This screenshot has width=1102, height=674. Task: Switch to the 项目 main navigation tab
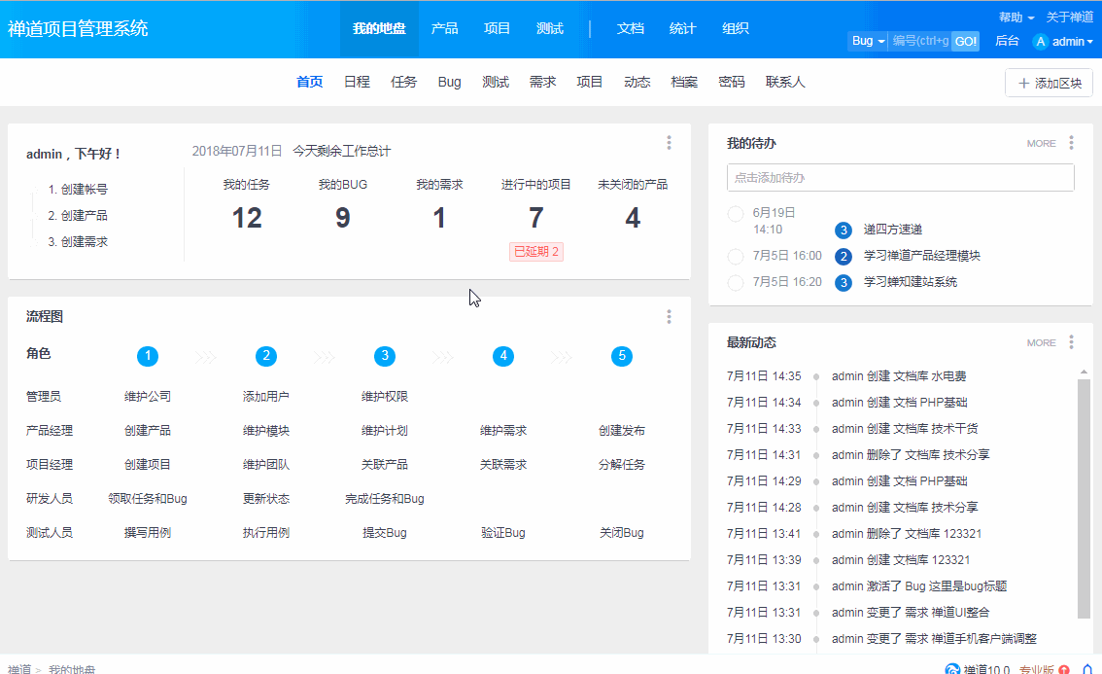[497, 29]
